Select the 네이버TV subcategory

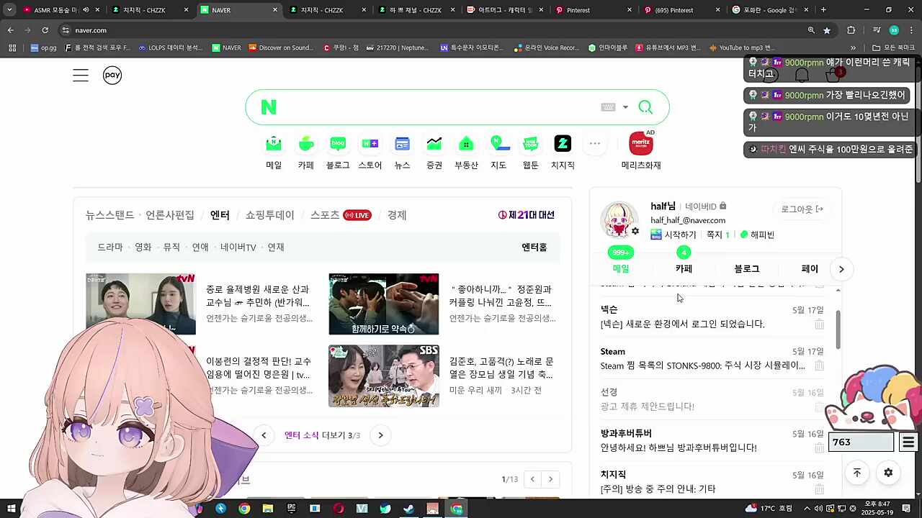[x=238, y=247]
